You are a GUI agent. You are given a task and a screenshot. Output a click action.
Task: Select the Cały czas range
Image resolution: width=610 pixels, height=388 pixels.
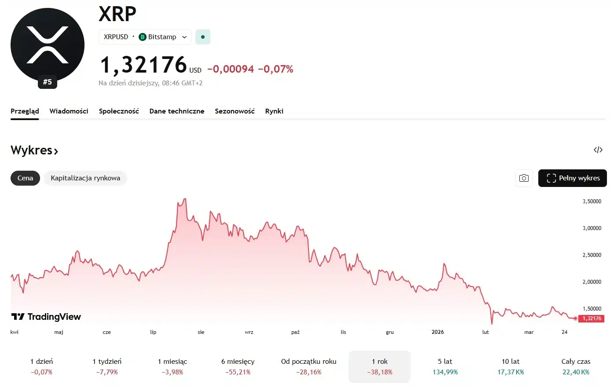click(x=576, y=366)
